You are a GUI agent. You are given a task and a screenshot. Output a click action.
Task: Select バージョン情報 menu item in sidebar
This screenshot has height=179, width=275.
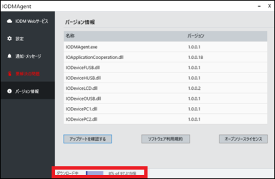pos(28,91)
